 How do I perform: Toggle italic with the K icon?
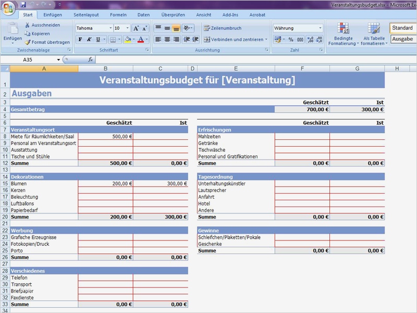pos(89,39)
